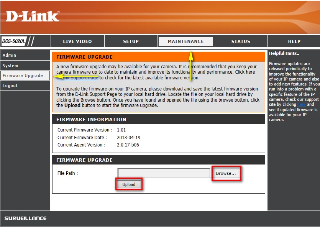Select firmware date 2013-04-19
320x227 pixels.
pos(128,137)
